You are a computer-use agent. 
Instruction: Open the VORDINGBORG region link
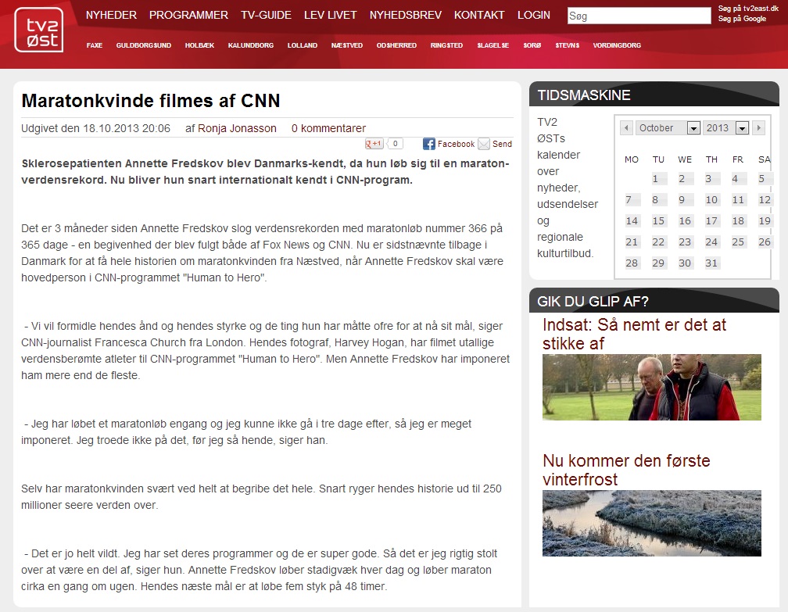[x=617, y=45]
